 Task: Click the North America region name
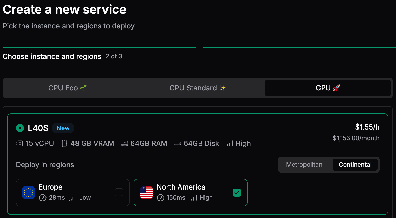pos(181,187)
